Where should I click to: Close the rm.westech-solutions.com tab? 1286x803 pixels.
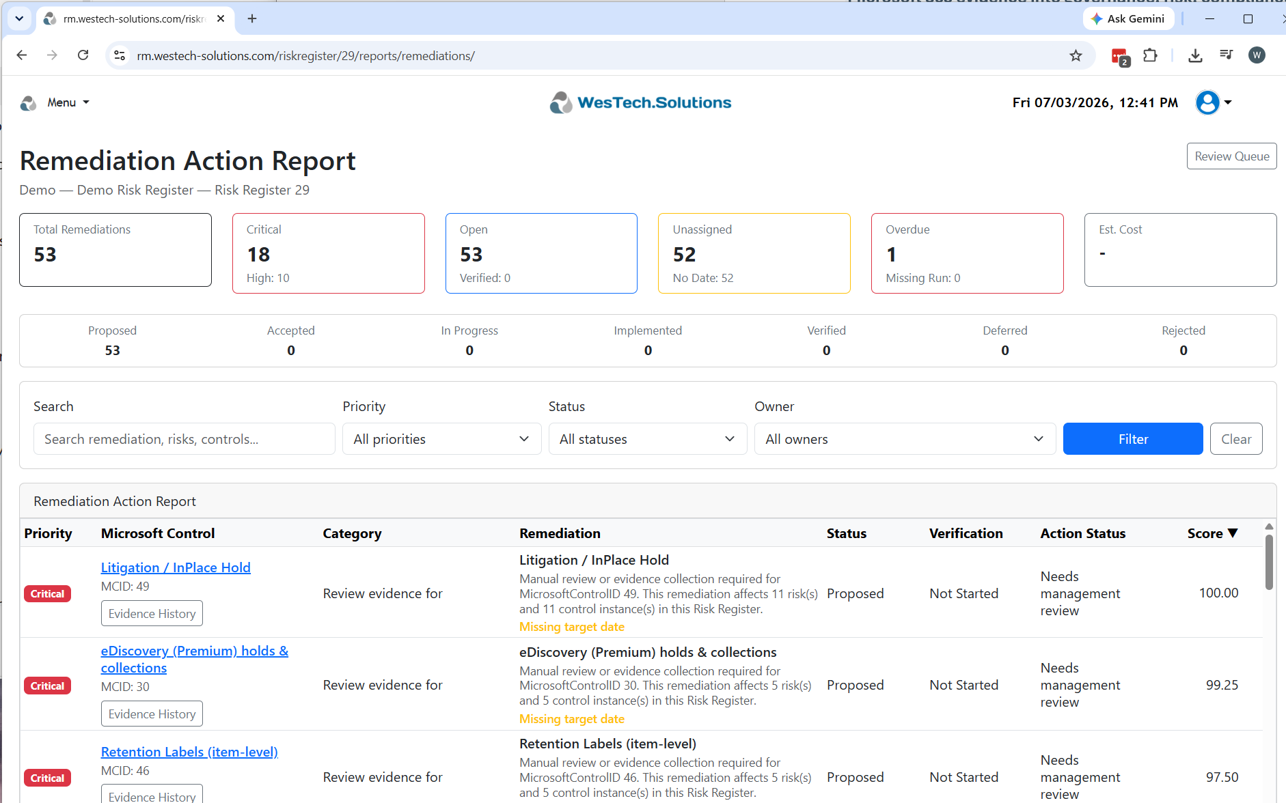(221, 18)
